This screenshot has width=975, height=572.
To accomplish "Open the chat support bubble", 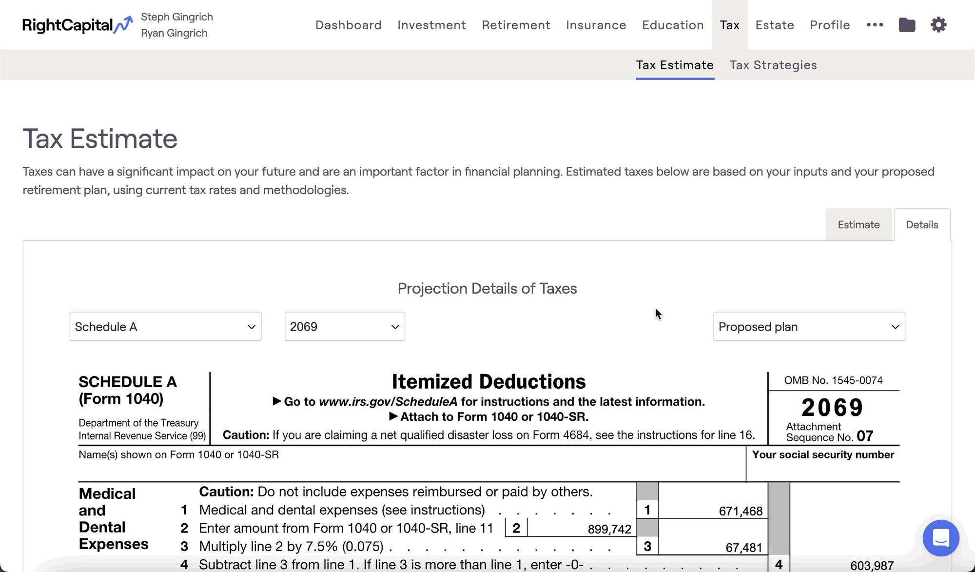I will [940, 538].
